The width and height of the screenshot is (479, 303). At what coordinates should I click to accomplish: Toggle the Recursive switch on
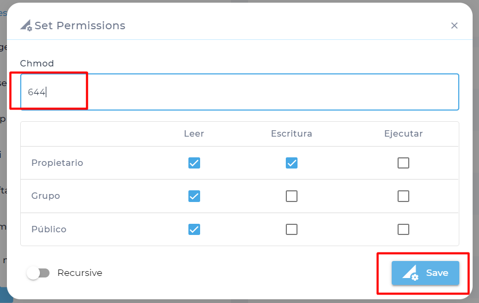pyautogui.click(x=38, y=273)
